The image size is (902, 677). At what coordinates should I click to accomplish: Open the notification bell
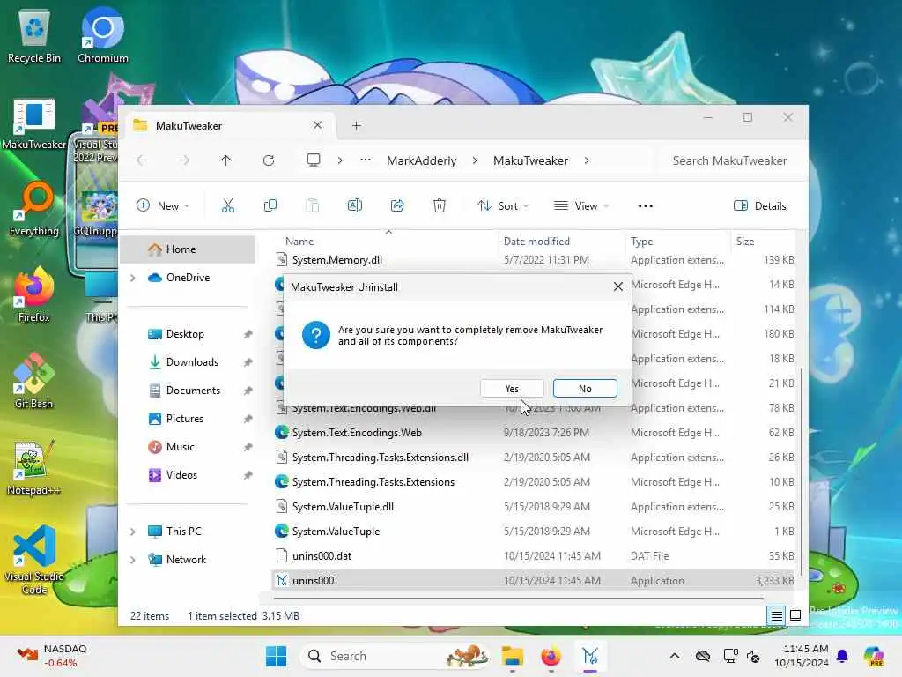tap(842, 656)
